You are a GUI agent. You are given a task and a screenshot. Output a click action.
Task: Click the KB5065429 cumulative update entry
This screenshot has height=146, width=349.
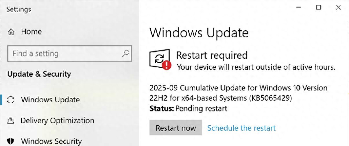pos(238,93)
